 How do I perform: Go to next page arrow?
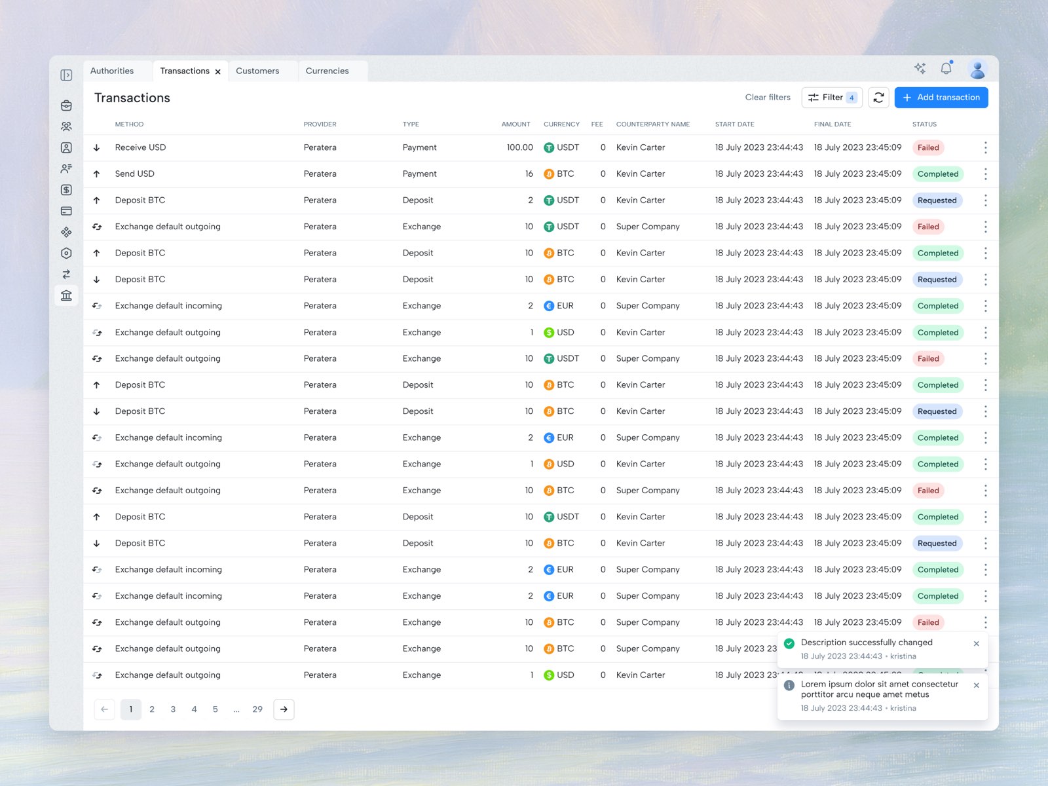pos(284,709)
